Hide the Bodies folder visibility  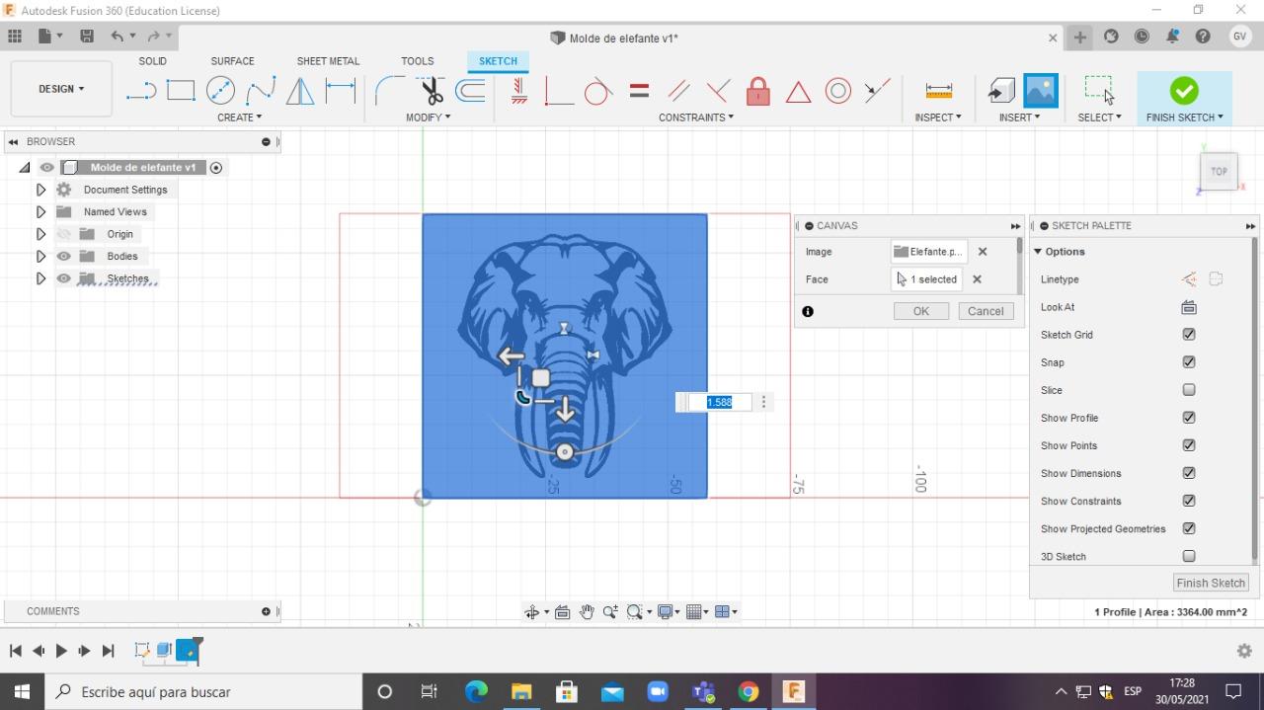pyautogui.click(x=64, y=256)
